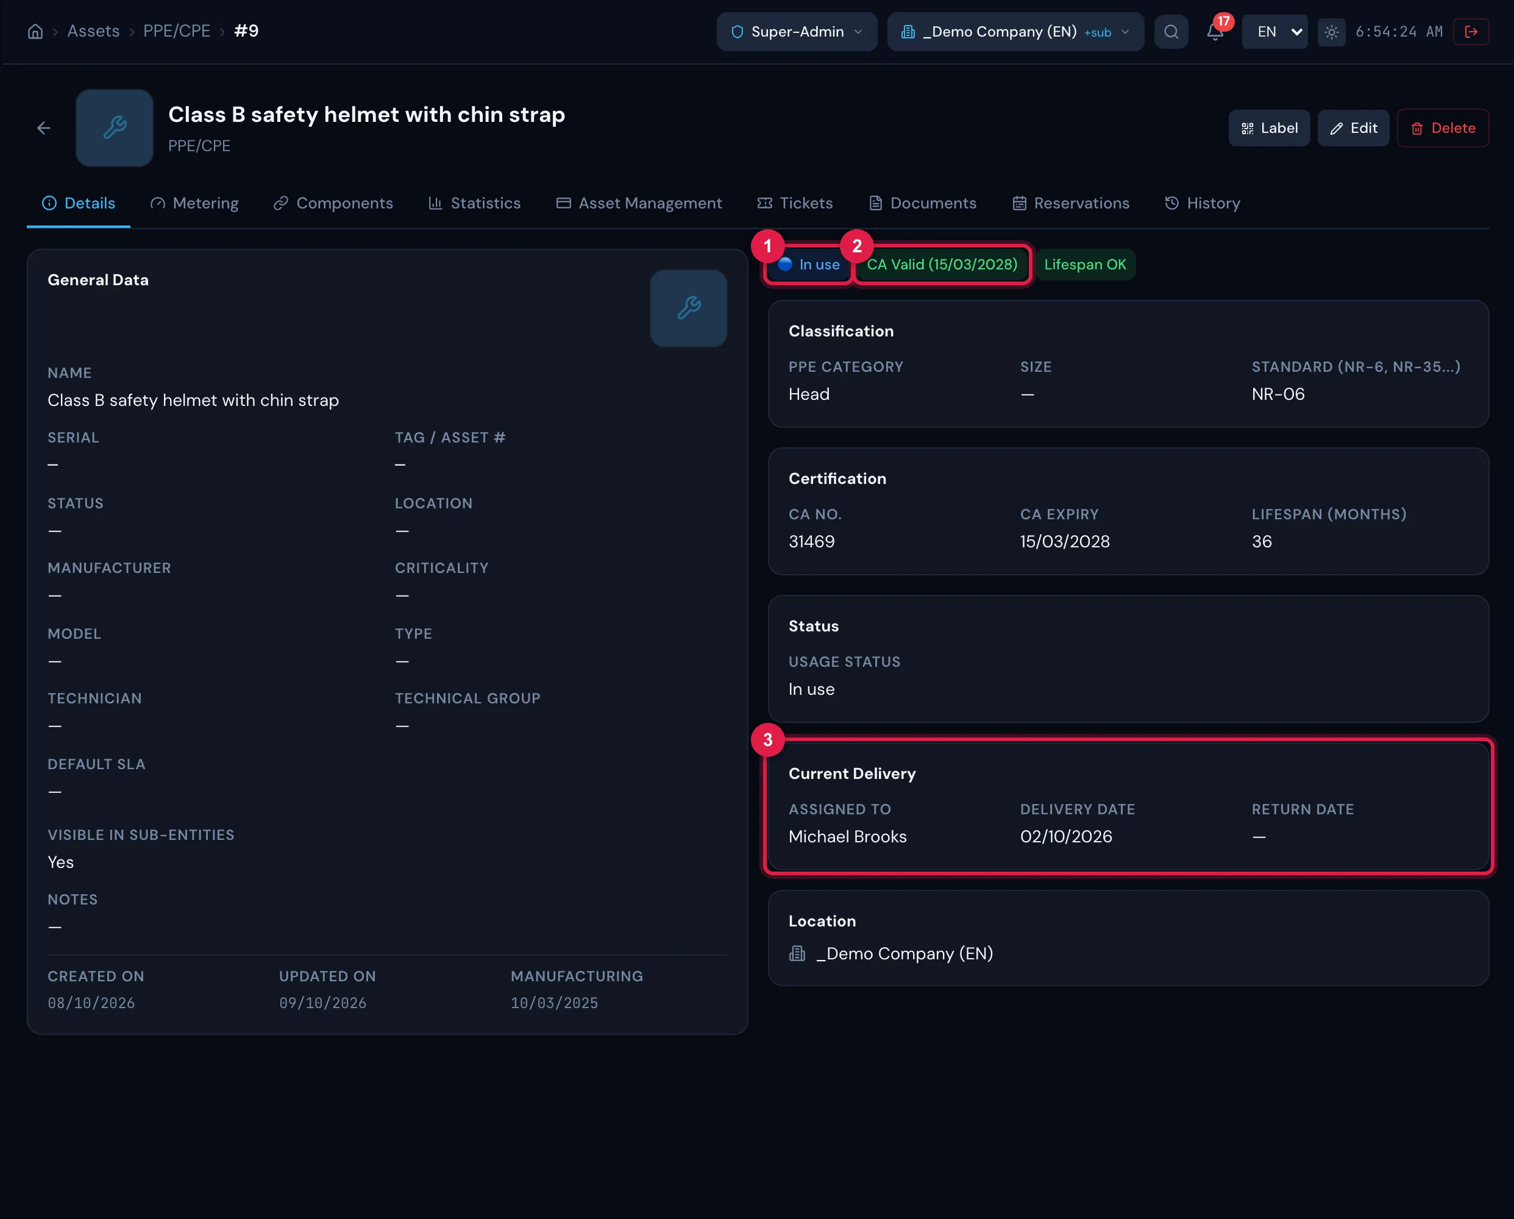Switch to the Metering tab
The width and height of the screenshot is (1514, 1219).
coord(194,203)
